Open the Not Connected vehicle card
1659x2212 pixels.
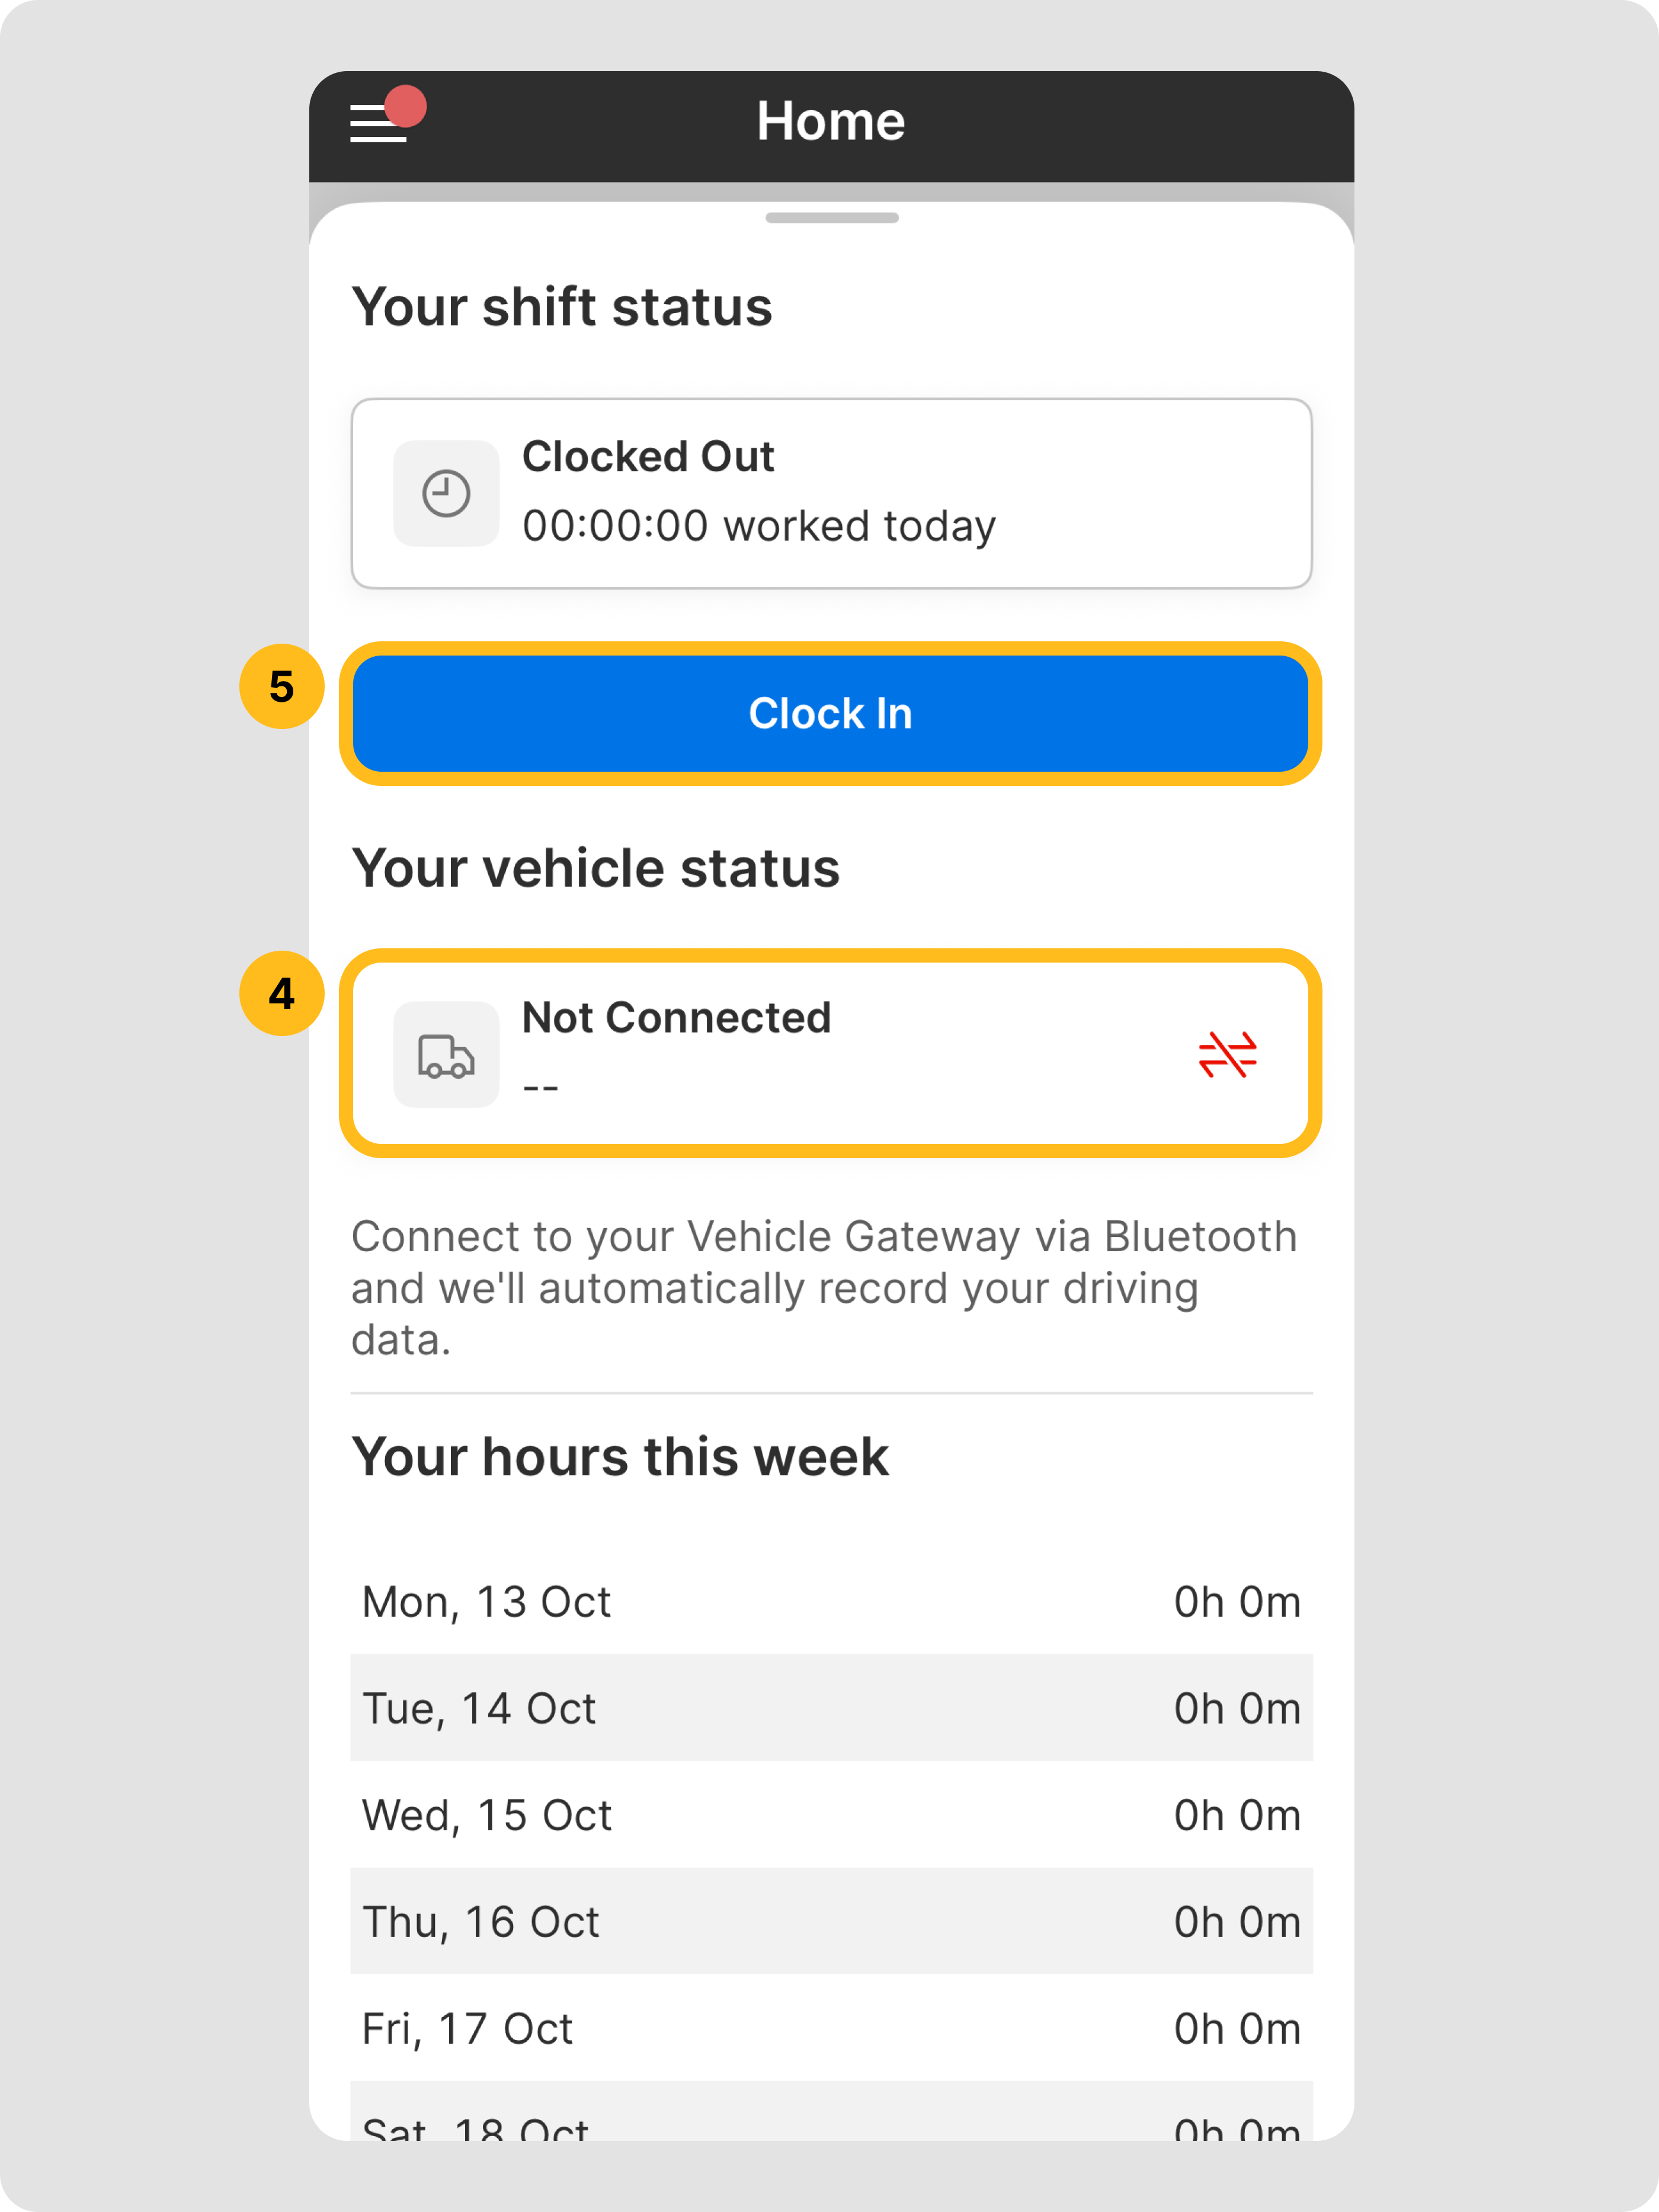[829, 1053]
